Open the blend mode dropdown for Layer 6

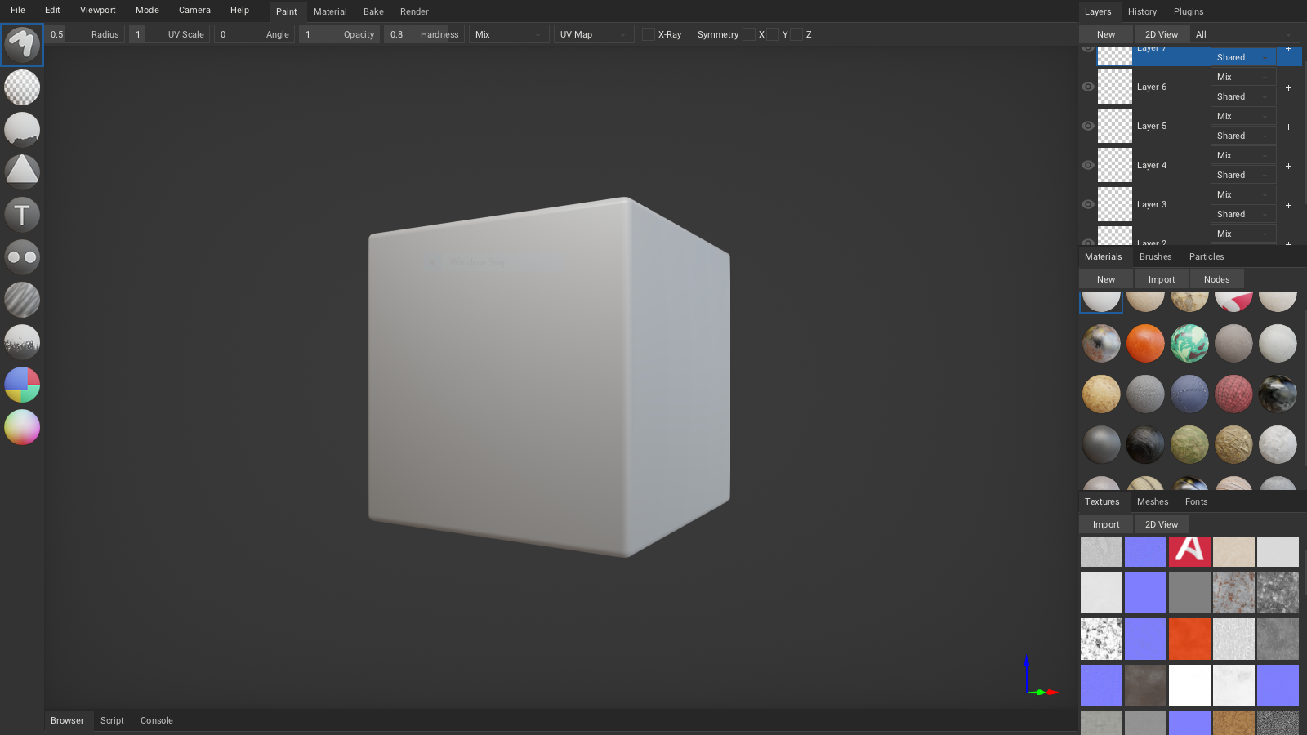(x=1242, y=77)
